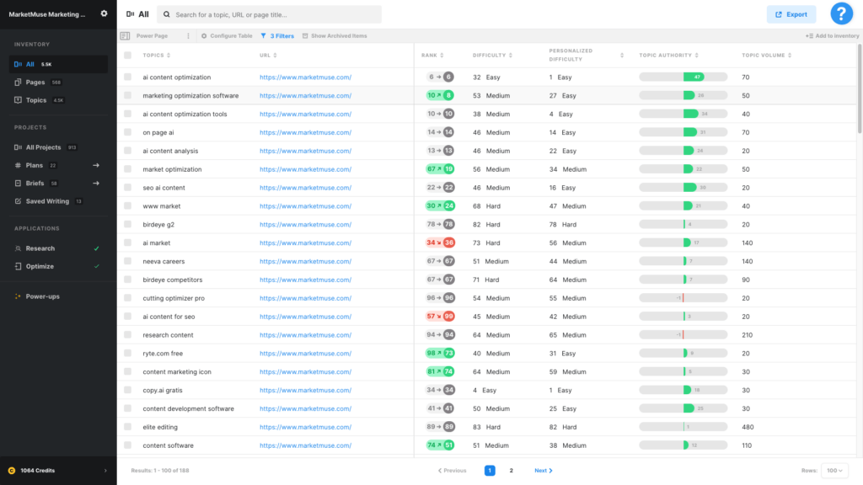Viewport: 863px width, 485px height.
Task: Click the arrow next to Plans
Action: point(96,165)
